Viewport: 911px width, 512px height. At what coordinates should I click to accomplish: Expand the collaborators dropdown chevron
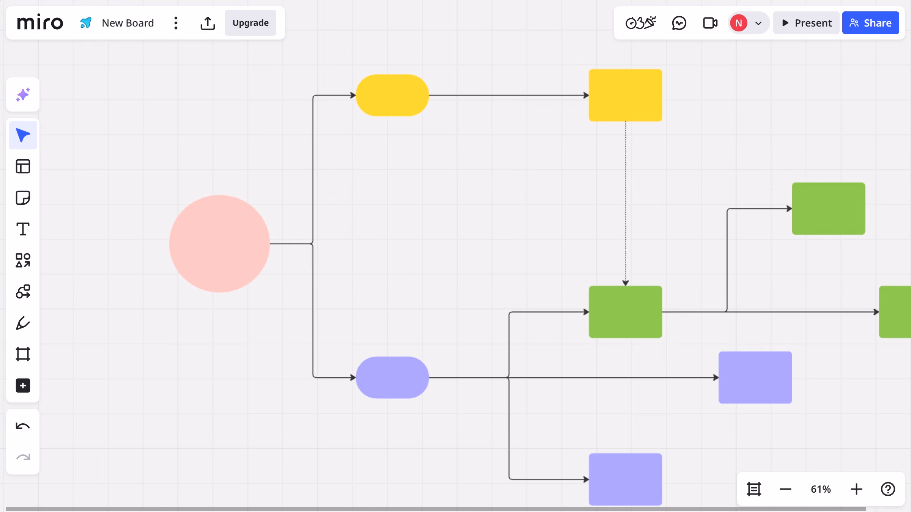tap(758, 23)
